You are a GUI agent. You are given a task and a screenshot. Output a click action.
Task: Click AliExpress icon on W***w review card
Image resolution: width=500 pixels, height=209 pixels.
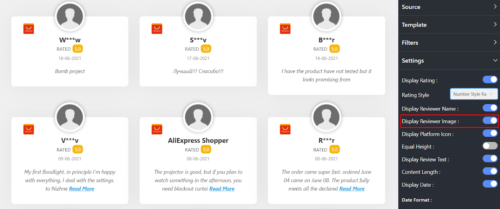point(28,28)
